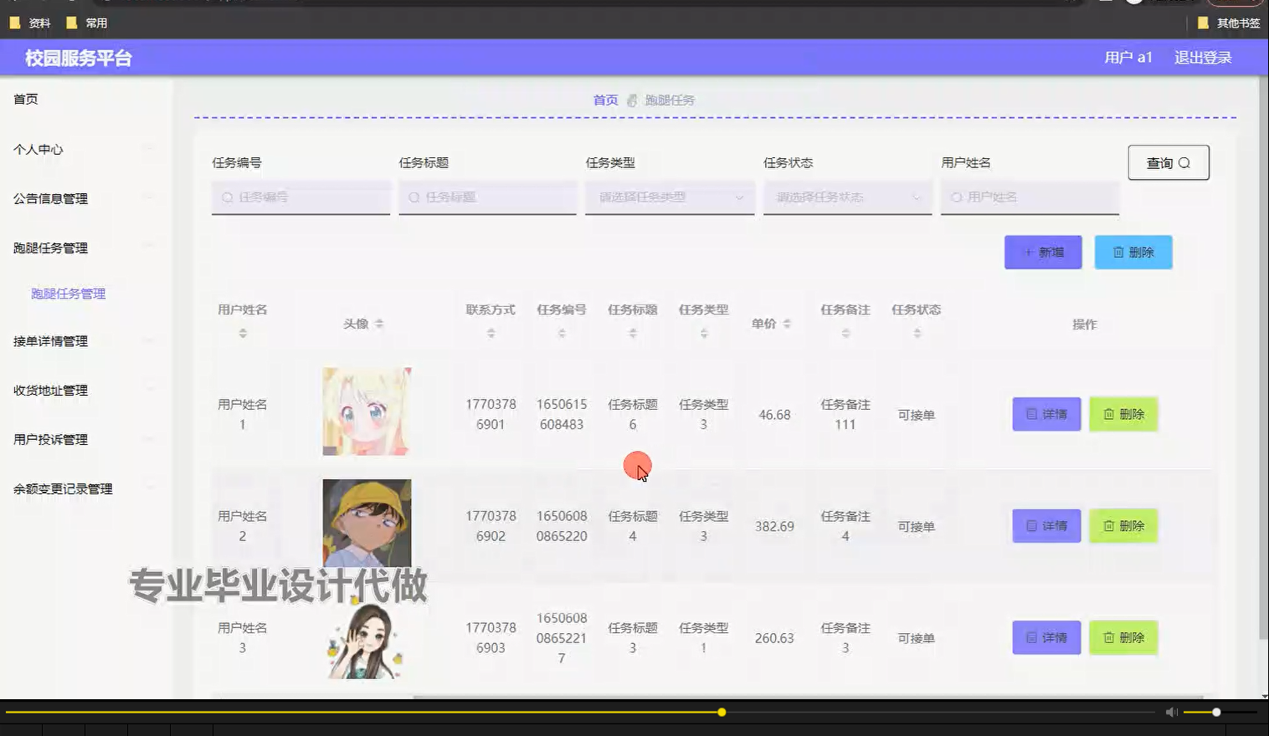Click price cell 382.69
1269x736 pixels.
click(x=774, y=527)
